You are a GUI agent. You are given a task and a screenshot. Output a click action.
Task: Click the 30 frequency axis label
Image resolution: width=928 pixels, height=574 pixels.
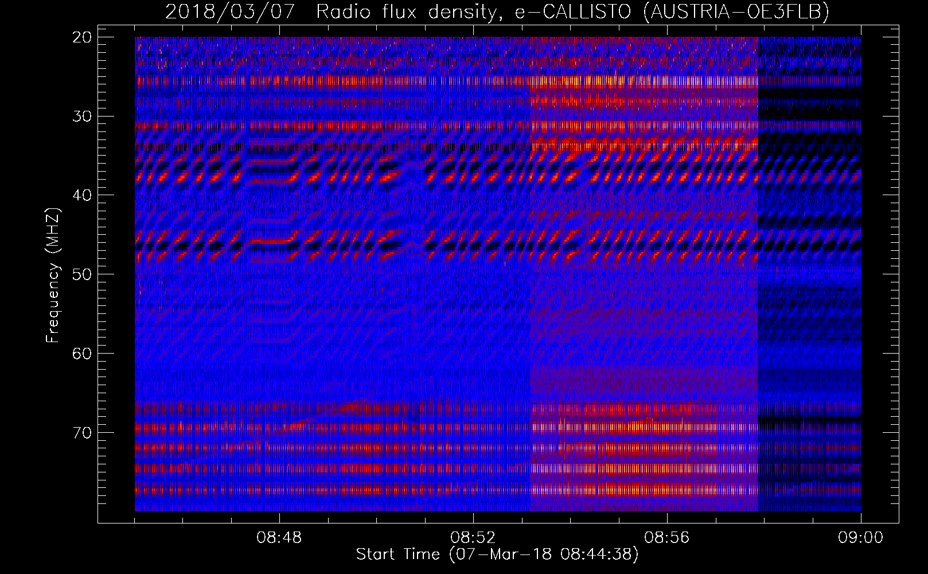pos(83,116)
